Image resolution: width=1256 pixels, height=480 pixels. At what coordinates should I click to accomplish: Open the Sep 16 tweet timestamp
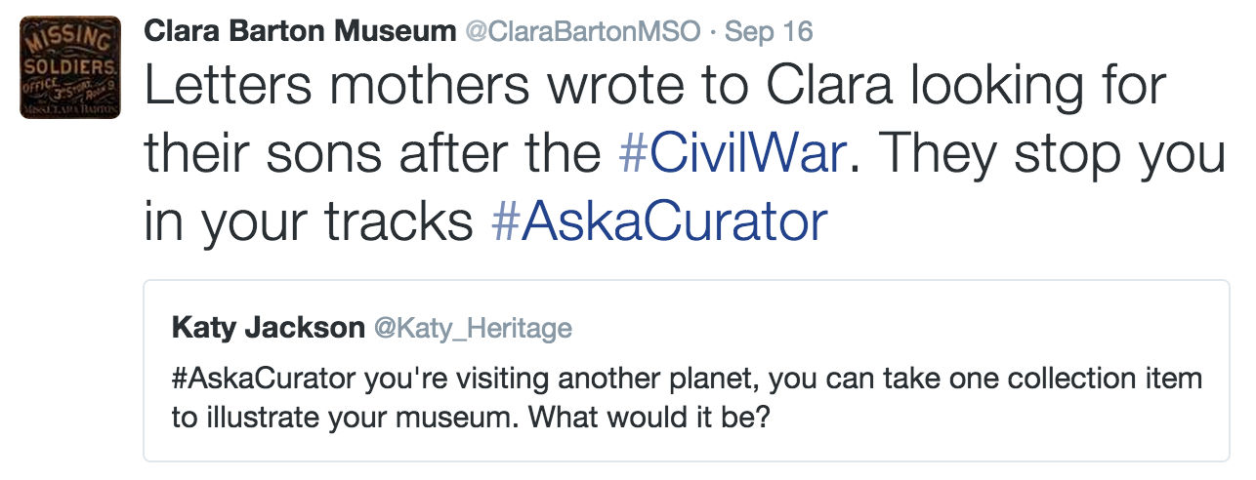click(x=769, y=31)
